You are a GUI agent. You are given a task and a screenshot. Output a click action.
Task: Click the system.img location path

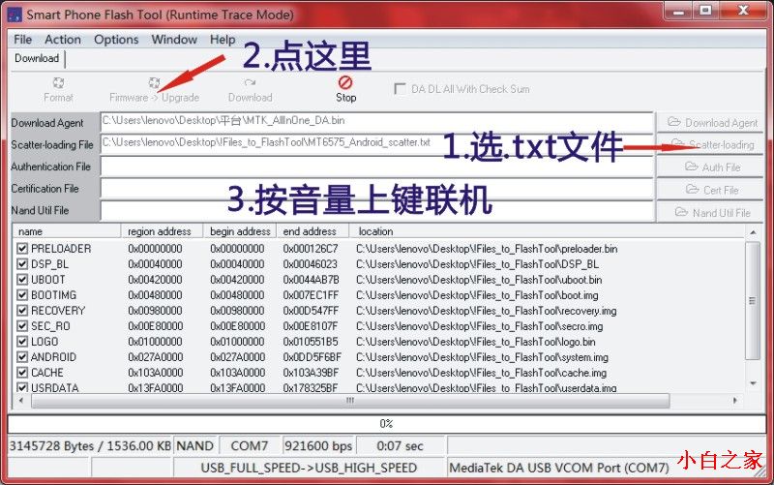click(482, 357)
